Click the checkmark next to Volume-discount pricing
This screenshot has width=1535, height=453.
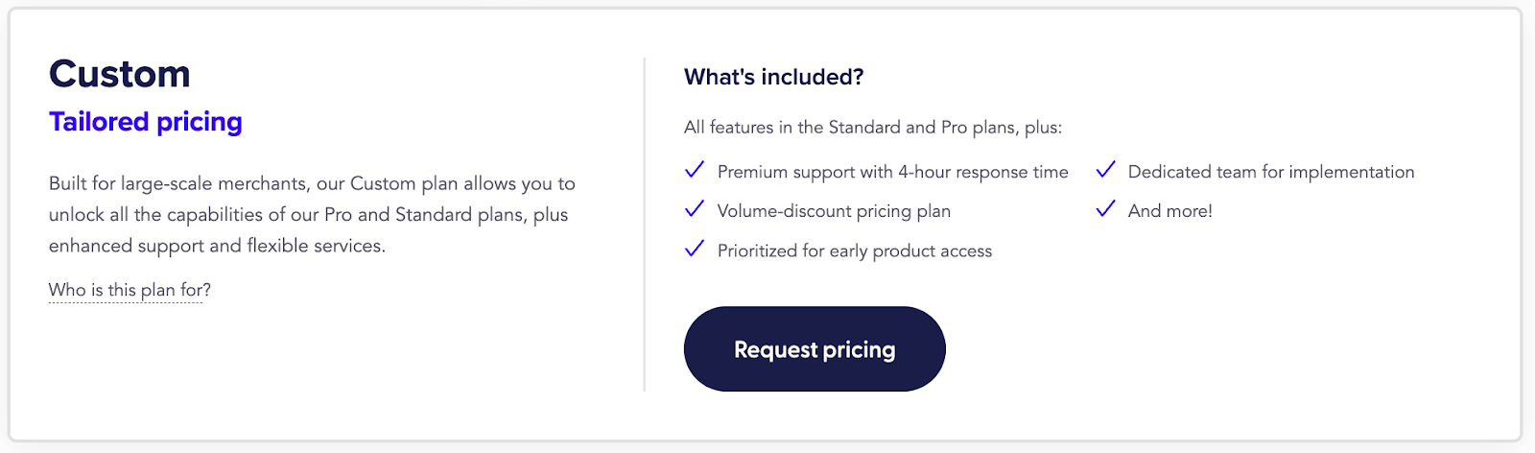pyautogui.click(x=695, y=209)
